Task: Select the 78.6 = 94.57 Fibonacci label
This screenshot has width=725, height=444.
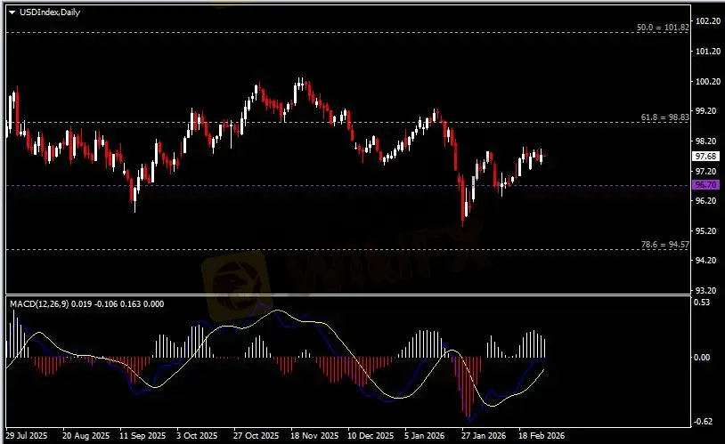Action: (x=665, y=245)
